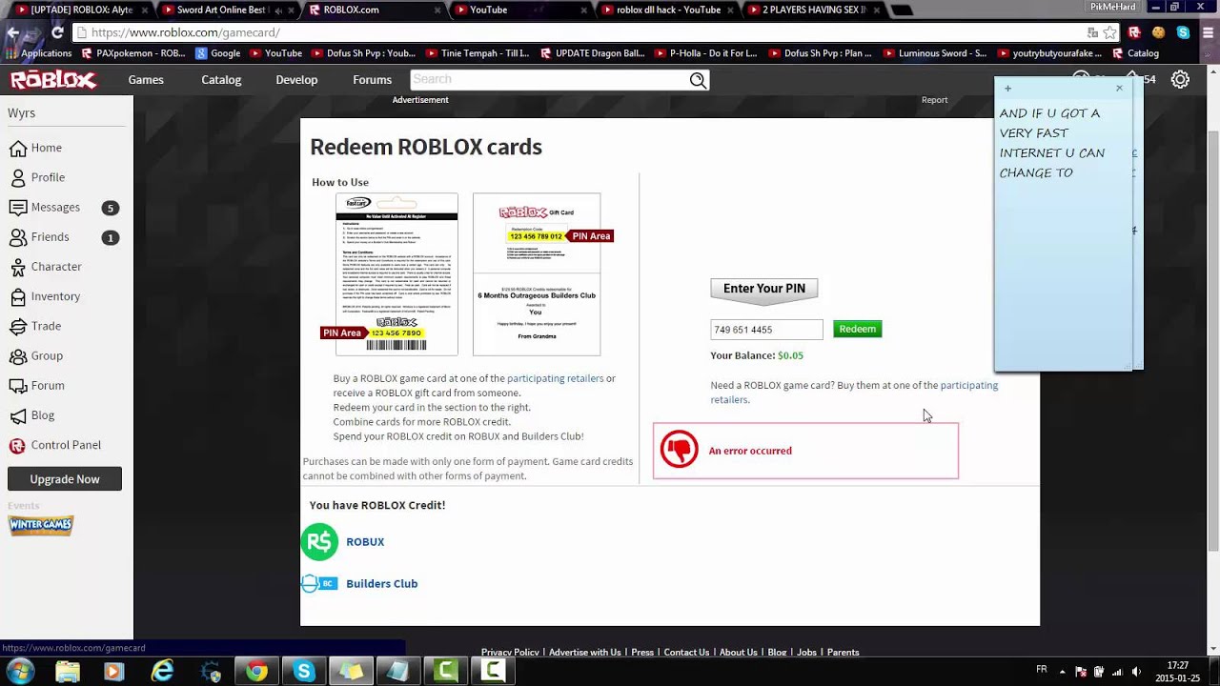Click the Skype taskbar icon
The image size is (1220, 686).
coord(304,672)
